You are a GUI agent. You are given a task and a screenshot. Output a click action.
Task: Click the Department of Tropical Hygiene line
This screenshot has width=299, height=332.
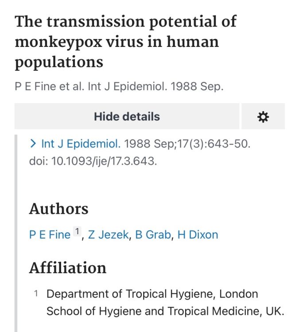click(152, 294)
